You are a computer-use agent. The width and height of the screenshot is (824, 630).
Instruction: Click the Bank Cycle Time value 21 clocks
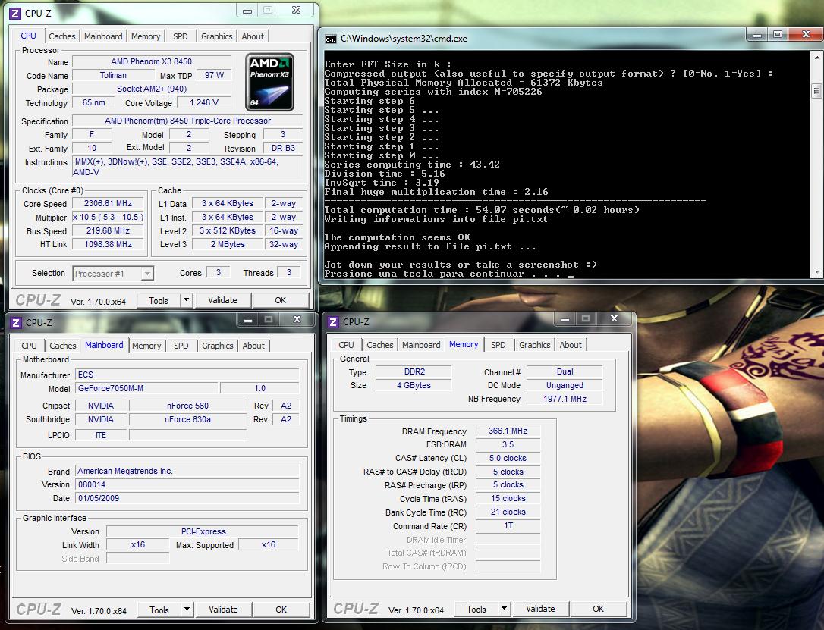coord(508,512)
